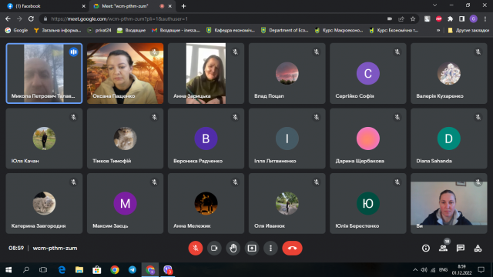
Task: Open Chrome three-dot menu
Action: tap(485, 18)
